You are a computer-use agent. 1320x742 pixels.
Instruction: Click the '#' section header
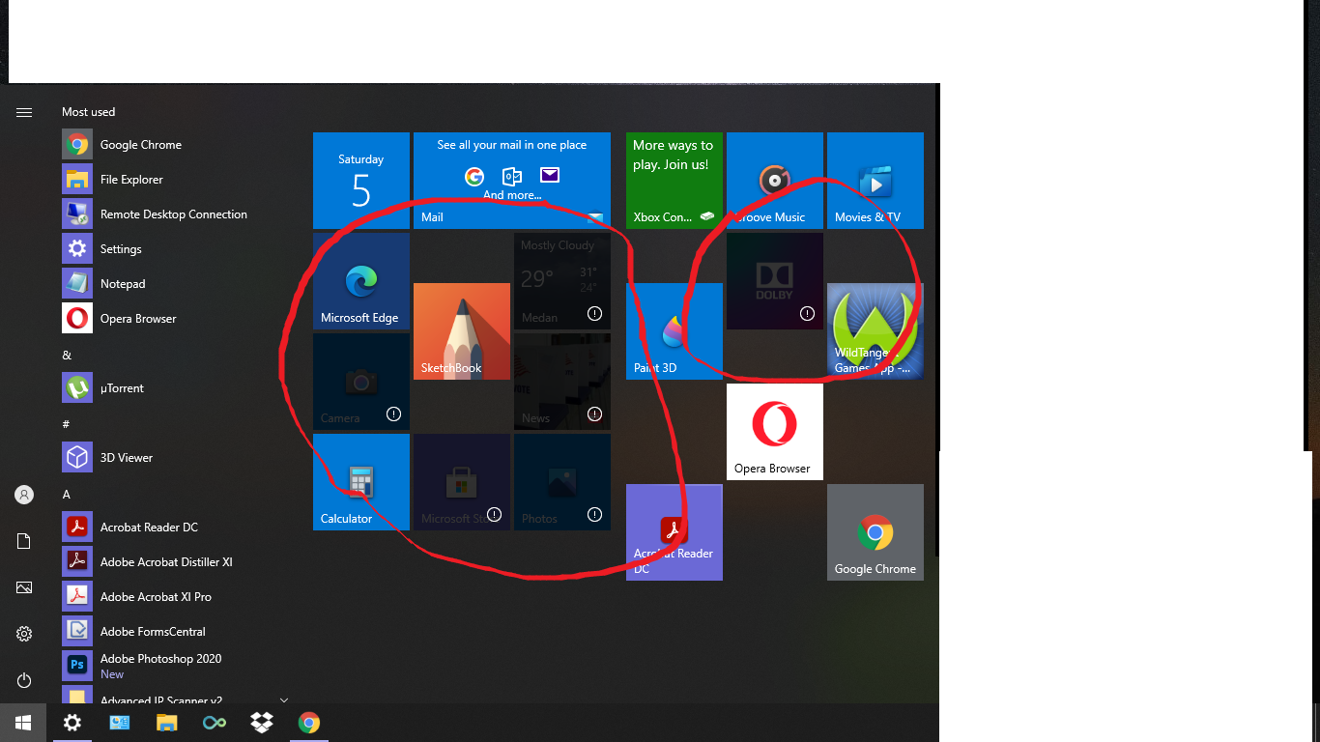coord(66,425)
